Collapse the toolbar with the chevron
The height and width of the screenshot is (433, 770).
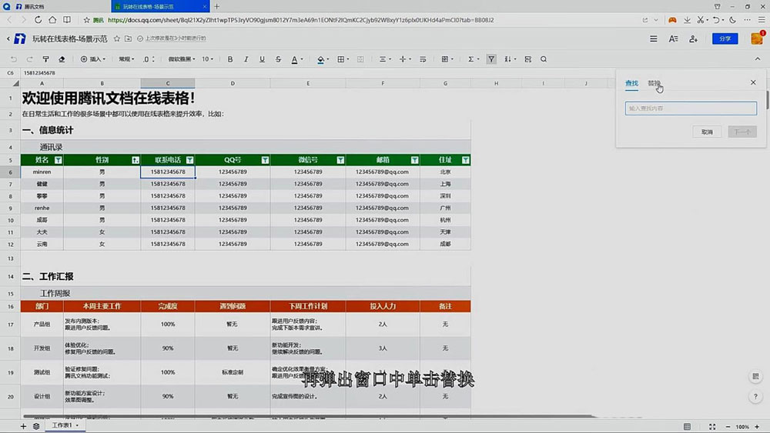pos(757,59)
